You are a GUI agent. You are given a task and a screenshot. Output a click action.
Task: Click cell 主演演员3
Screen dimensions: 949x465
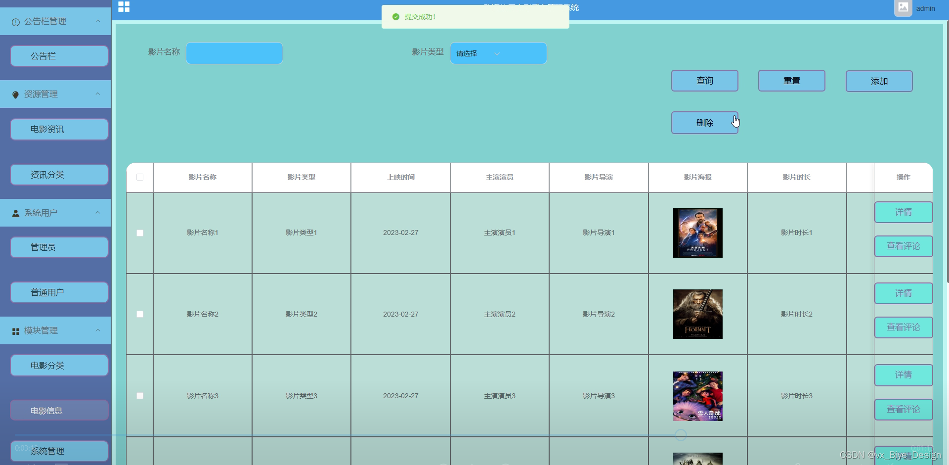click(x=500, y=396)
